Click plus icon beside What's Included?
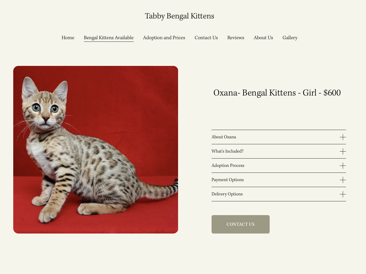 coord(343,151)
